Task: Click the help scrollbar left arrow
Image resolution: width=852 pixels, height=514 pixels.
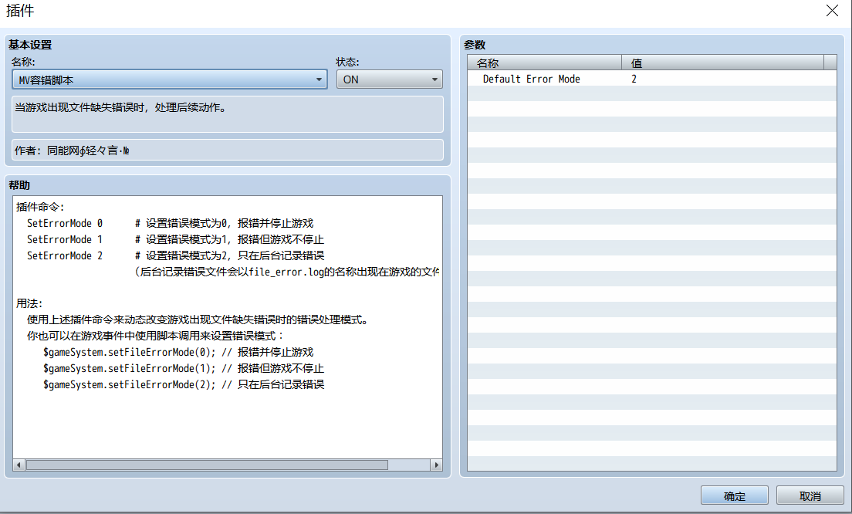Action: pos(19,465)
